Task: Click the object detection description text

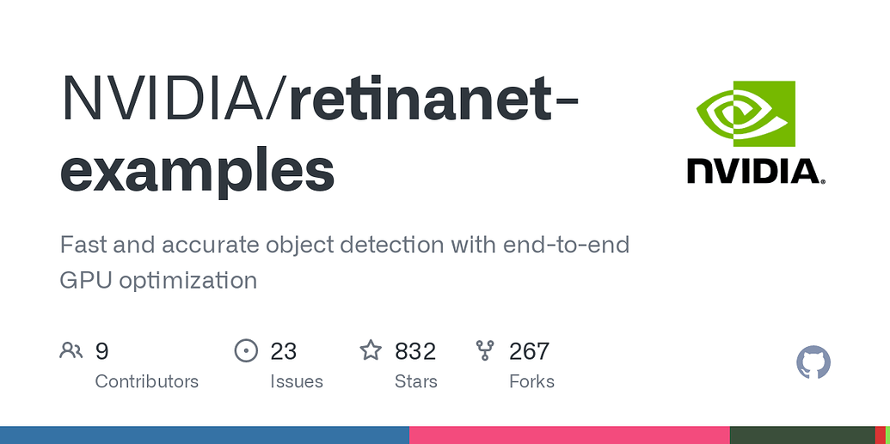Action: (x=345, y=263)
